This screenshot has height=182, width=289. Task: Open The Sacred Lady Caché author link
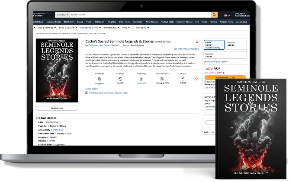tap(100, 45)
